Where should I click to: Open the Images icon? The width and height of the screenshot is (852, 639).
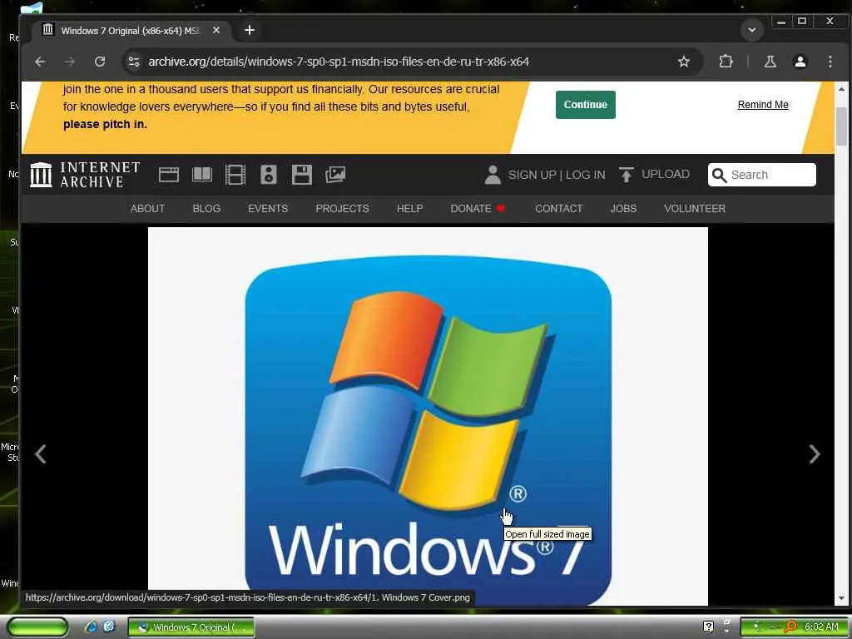pos(335,175)
